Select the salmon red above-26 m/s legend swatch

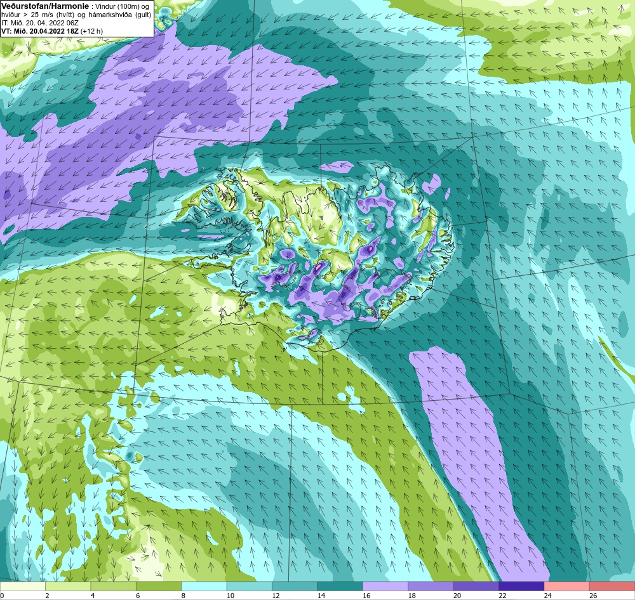click(x=612, y=586)
